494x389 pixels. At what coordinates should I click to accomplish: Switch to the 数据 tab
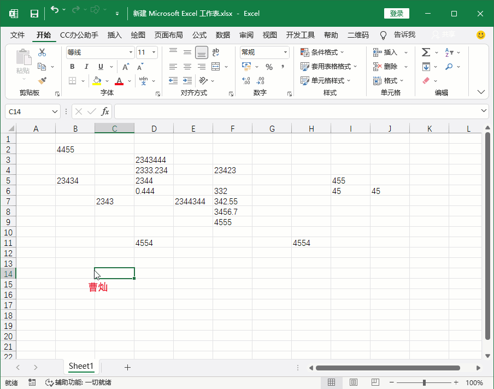point(223,35)
